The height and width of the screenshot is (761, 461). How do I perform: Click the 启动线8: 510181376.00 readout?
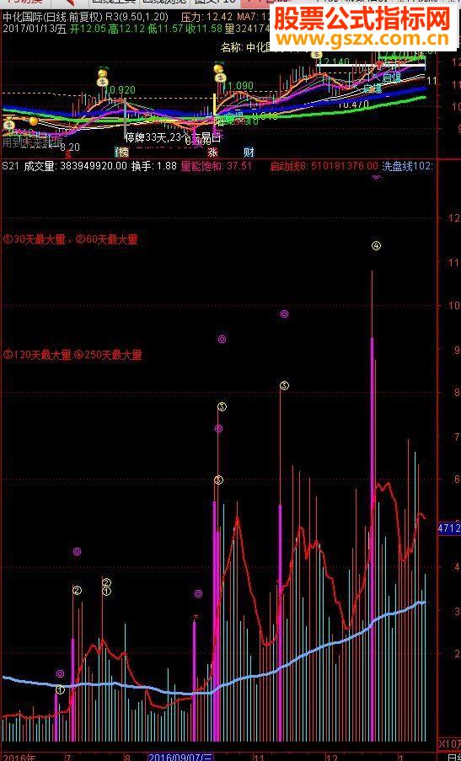coord(324,167)
